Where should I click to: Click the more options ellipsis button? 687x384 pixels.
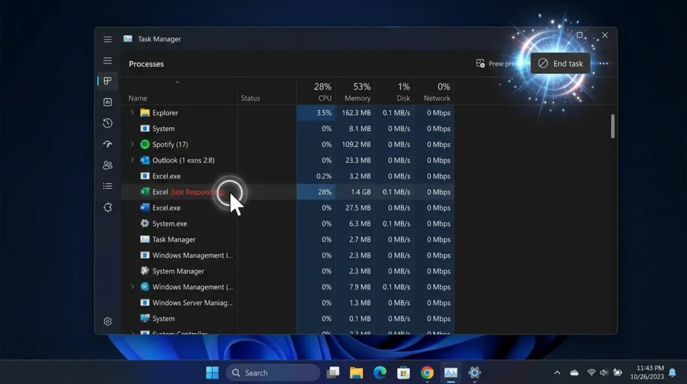tap(604, 64)
